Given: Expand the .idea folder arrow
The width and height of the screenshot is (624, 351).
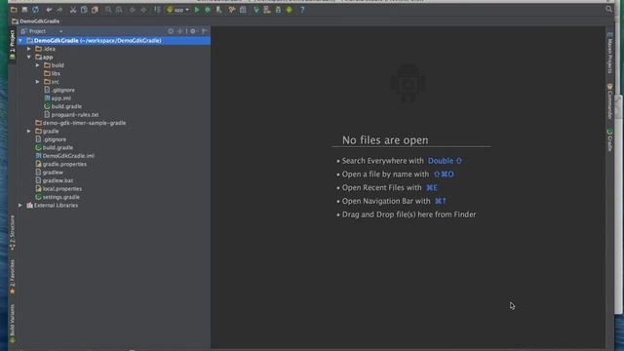Looking at the screenshot, I should (29, 49).
